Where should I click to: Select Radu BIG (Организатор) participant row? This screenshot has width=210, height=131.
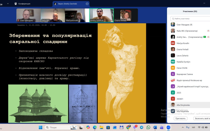click(189, 31)
